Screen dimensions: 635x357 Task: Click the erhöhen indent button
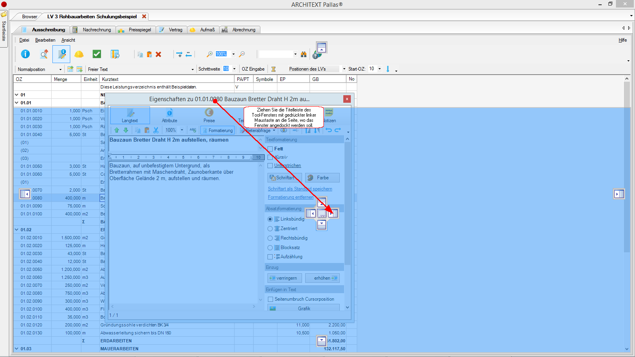322,278
